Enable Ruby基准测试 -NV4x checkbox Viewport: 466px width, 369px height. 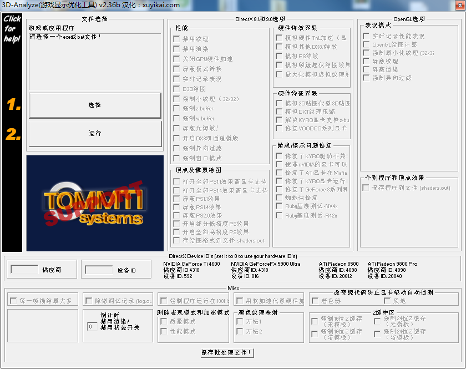(x=279, y=206)
